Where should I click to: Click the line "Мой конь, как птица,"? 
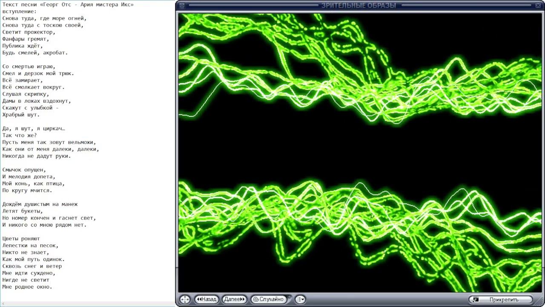pyautogui.click(x=34, y=183)
